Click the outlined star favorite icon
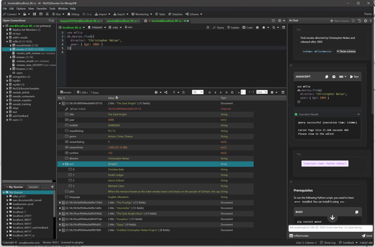This screenshot has width=375, height=247. (258, 27)
